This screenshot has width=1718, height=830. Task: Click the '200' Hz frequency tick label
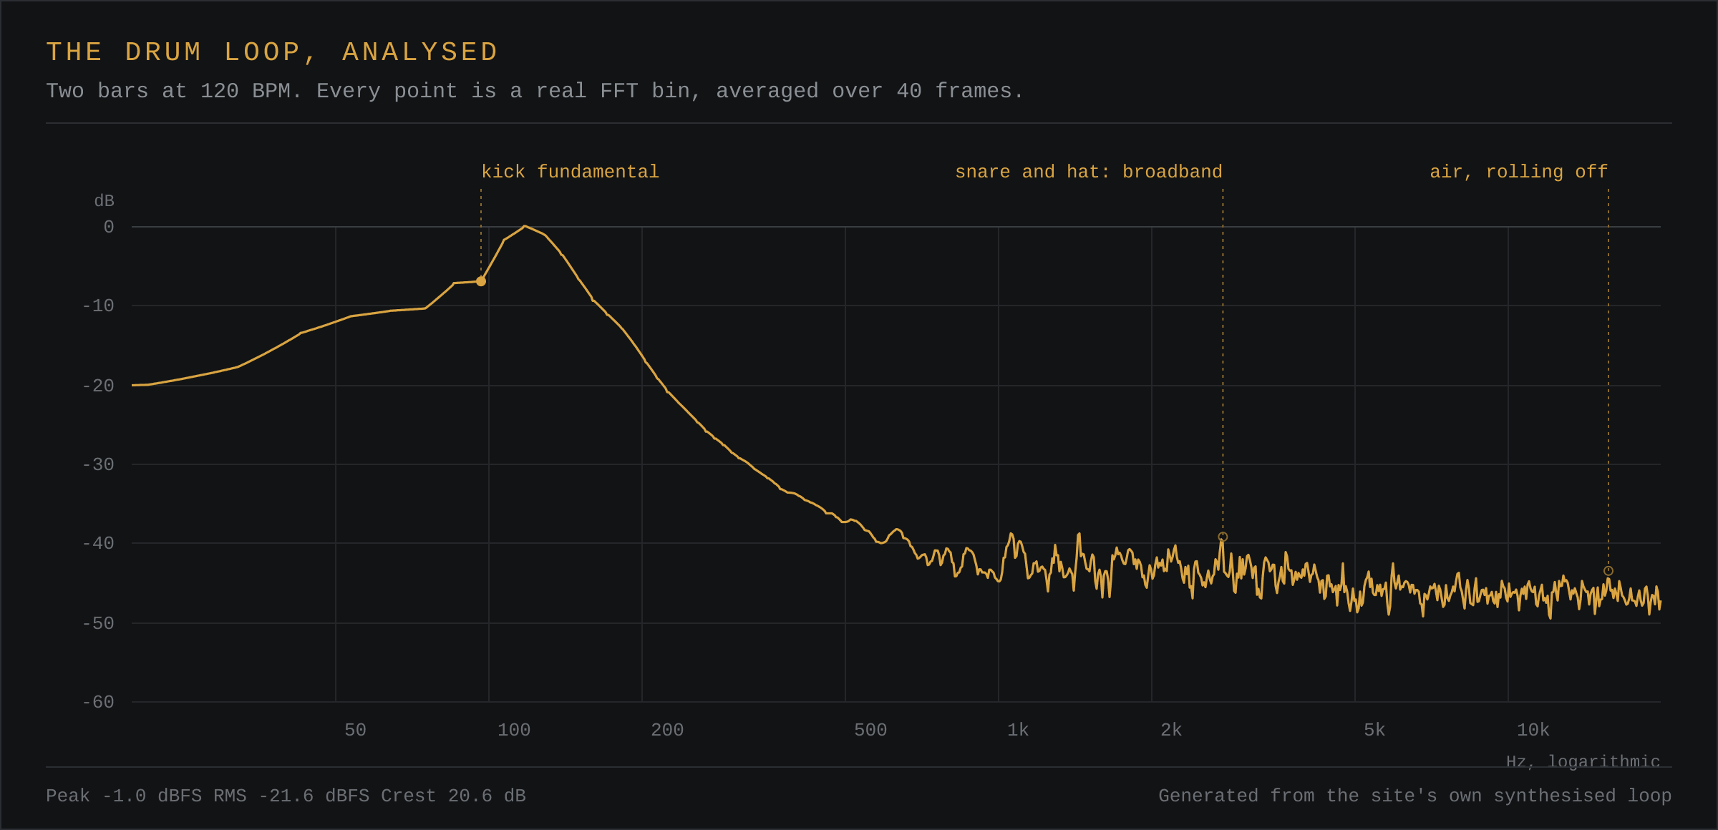tap(667, 730)
